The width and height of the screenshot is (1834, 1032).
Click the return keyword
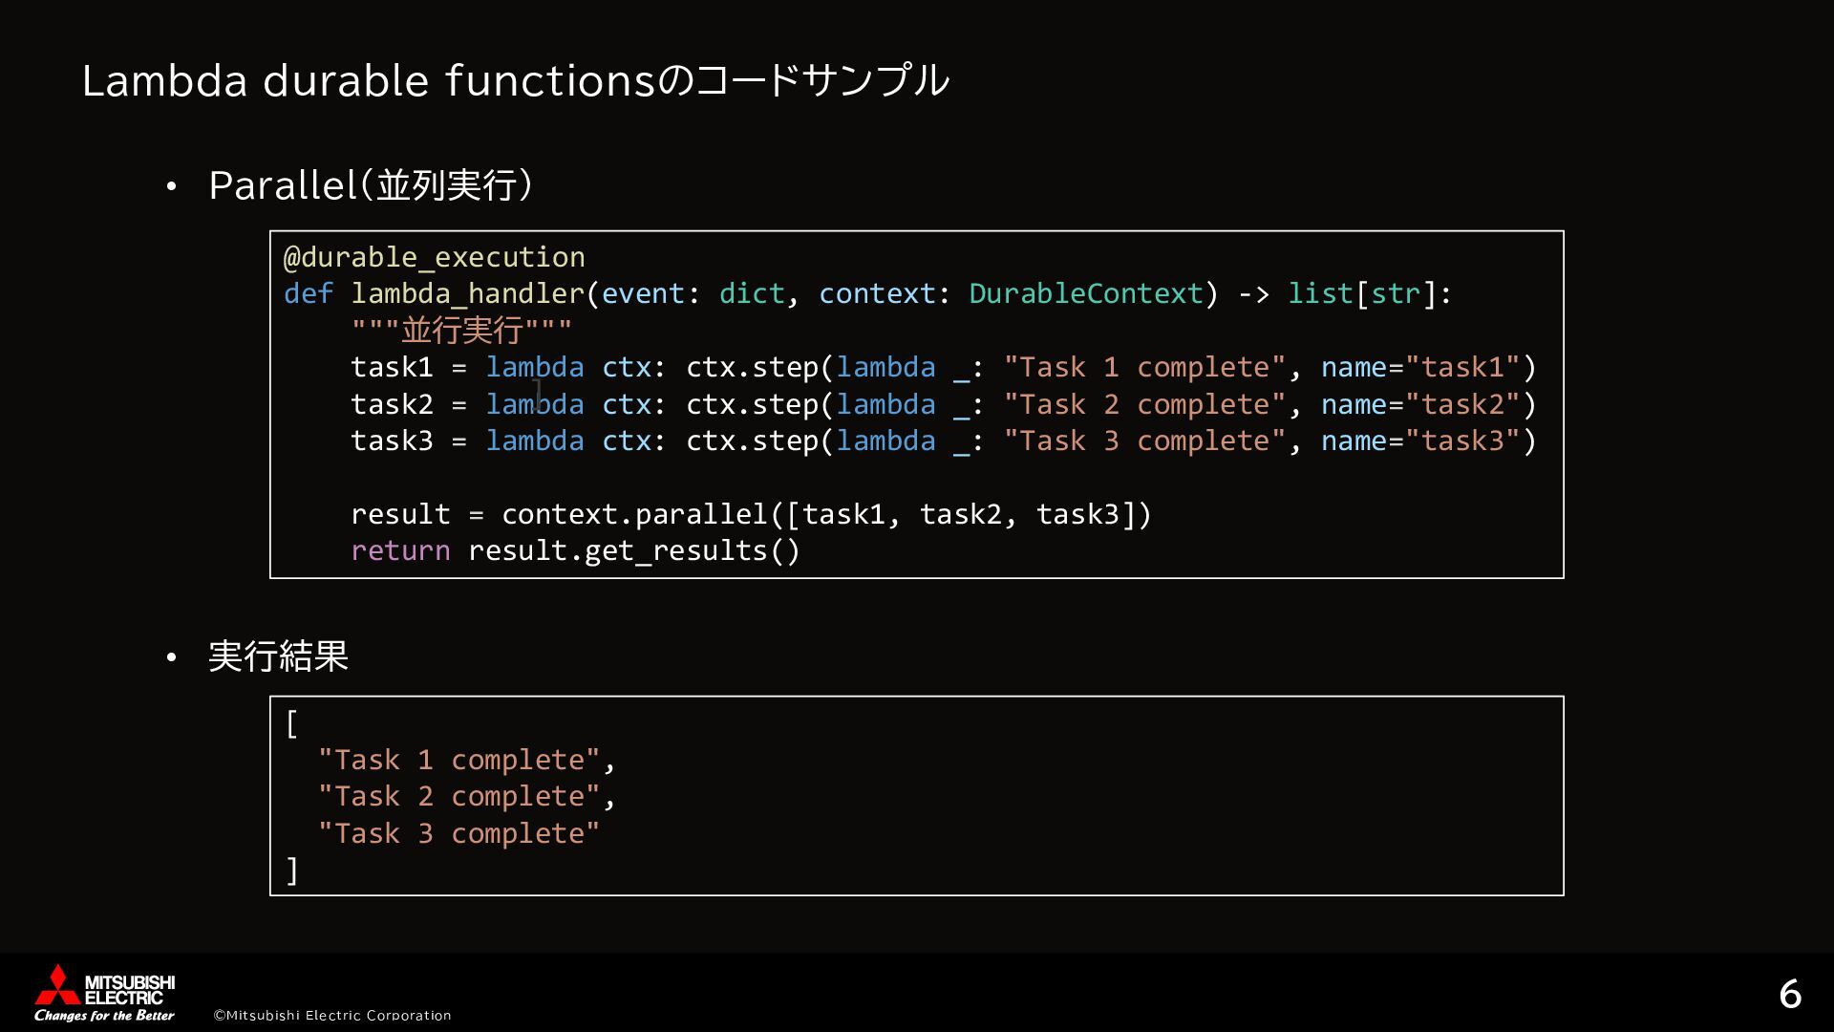coord(400,550)
